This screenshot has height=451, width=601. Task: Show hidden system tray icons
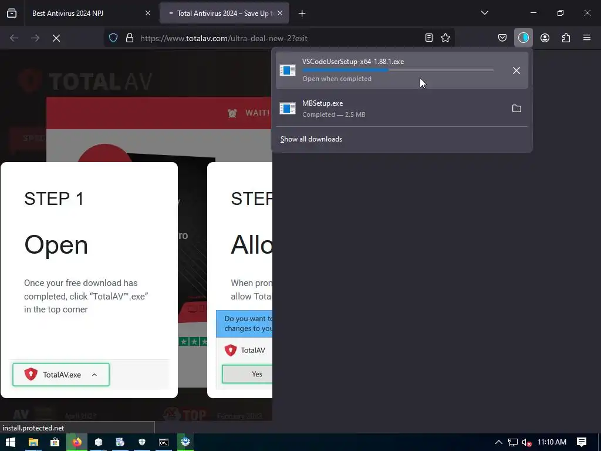(498, 442)
